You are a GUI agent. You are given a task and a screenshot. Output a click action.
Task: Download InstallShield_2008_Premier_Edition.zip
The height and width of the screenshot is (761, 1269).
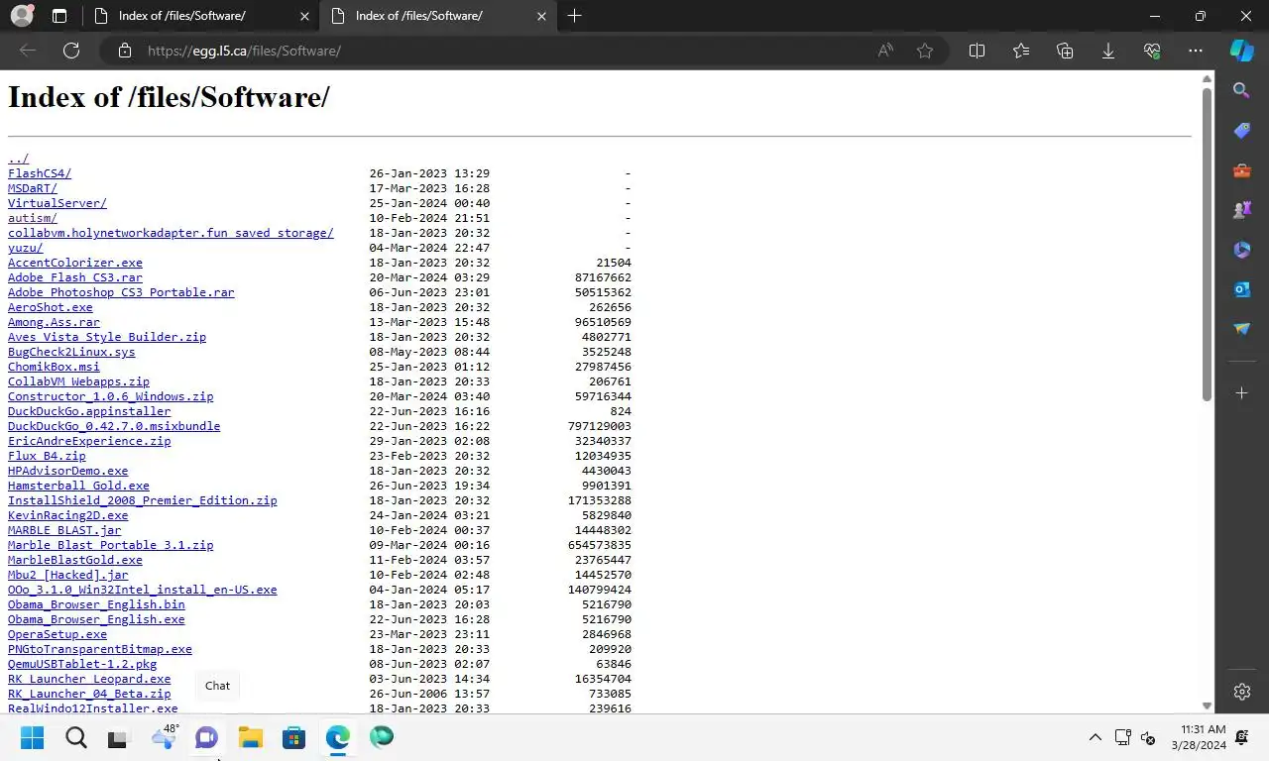[143, 500]
